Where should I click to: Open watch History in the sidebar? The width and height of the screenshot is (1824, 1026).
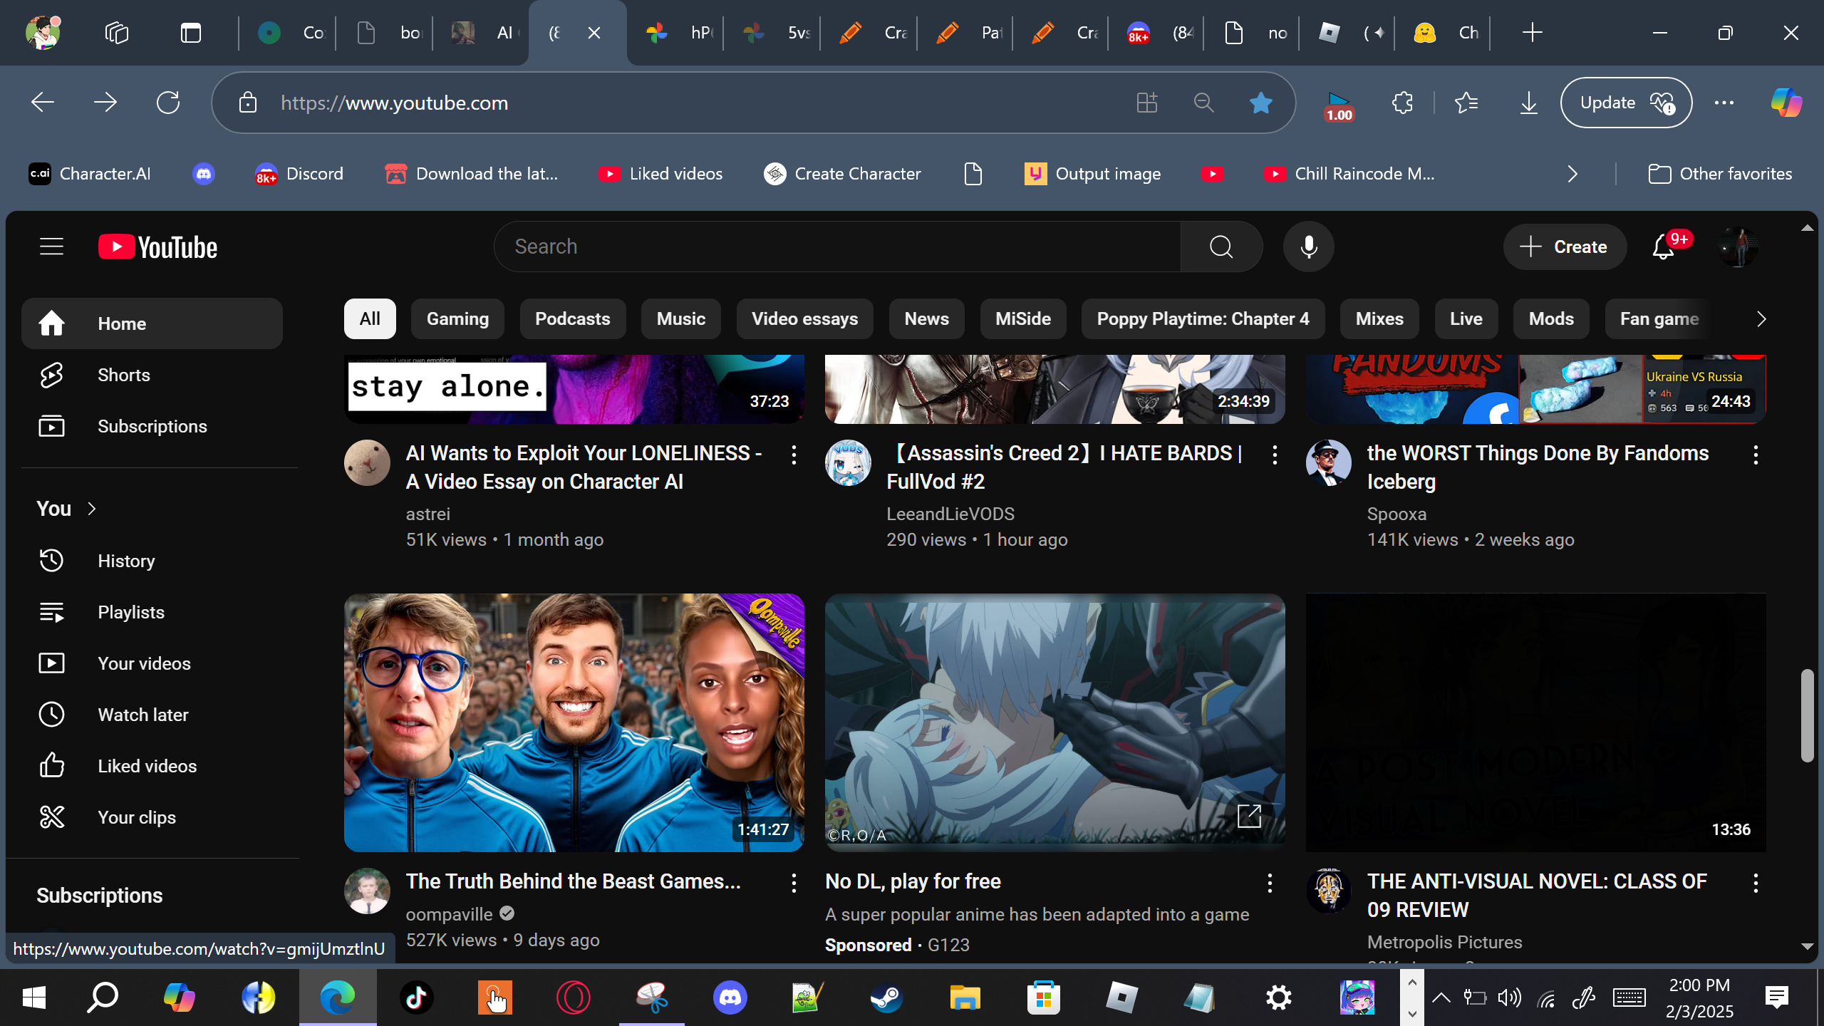(x=152, y=561)
